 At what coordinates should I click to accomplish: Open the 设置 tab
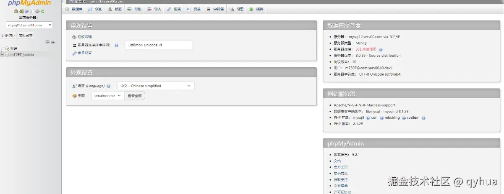click(x=174, y=9)
